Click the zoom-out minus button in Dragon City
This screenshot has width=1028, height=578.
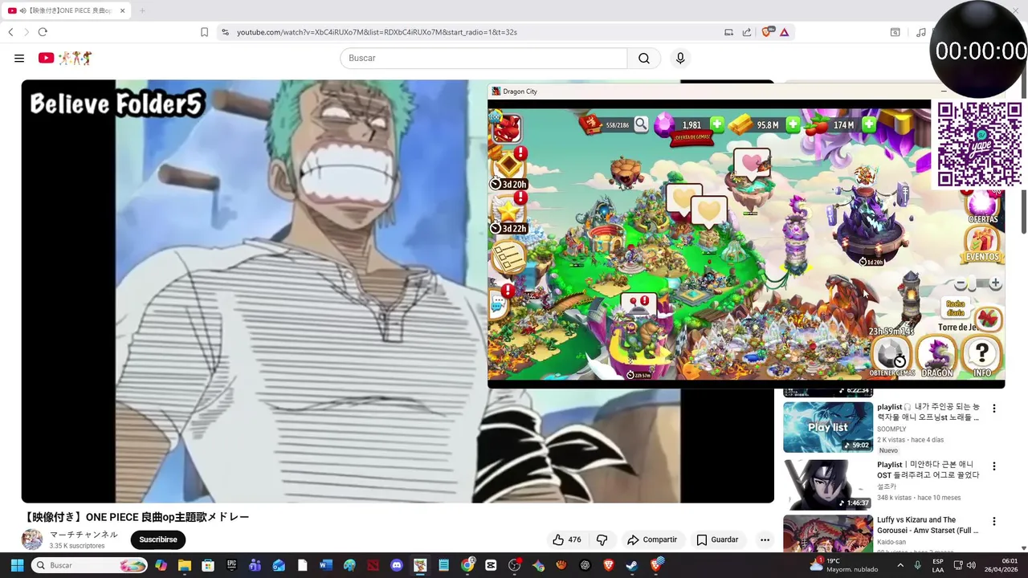(960, 284)
